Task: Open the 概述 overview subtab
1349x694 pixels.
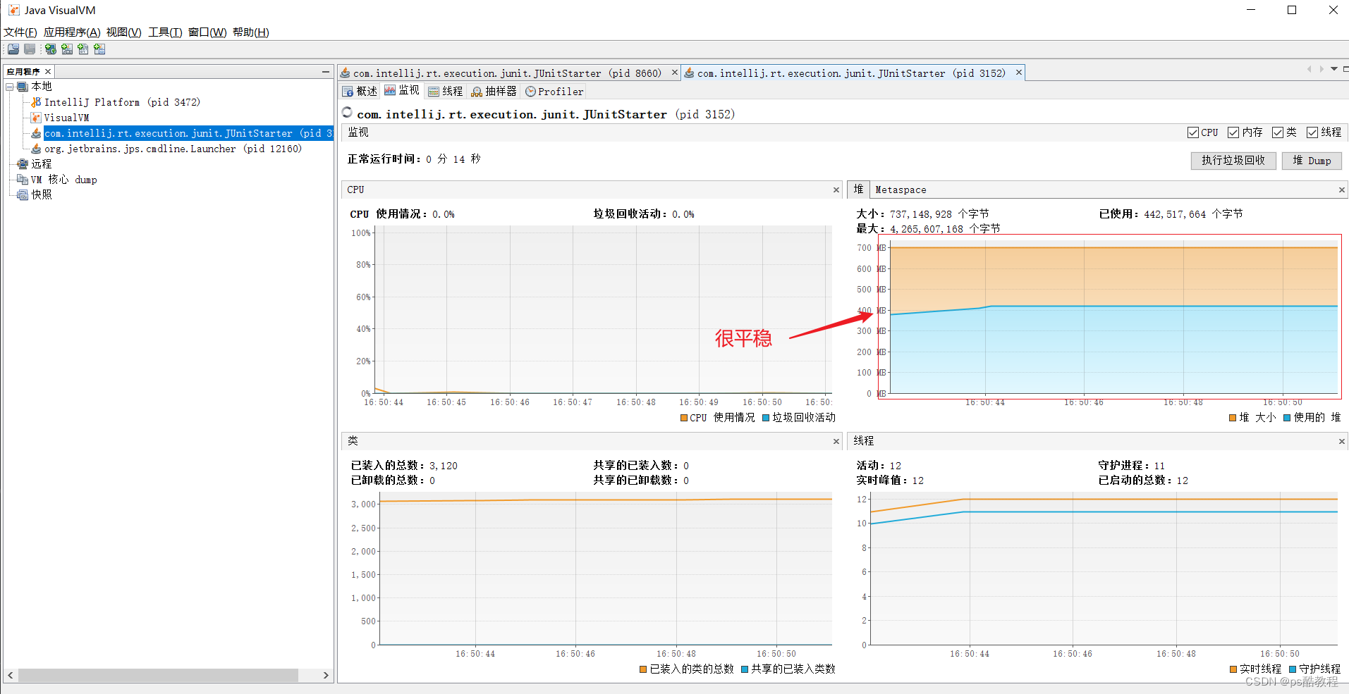Action: pyautogui.click(x=360, y=92)
